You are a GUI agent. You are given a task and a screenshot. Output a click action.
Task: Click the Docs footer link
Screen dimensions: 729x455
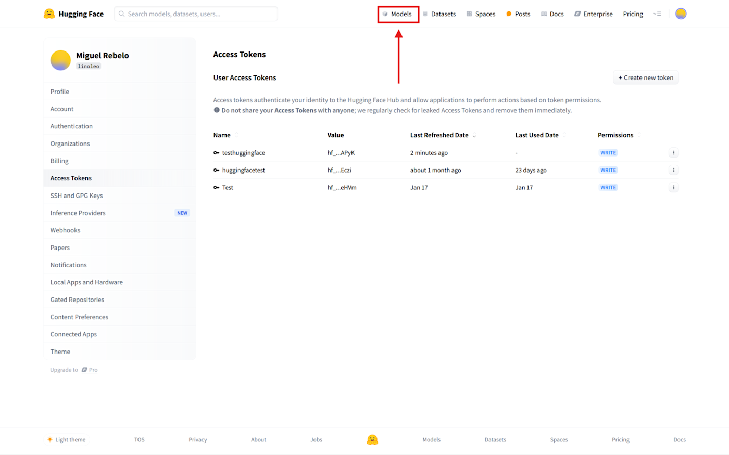[680, 440]
